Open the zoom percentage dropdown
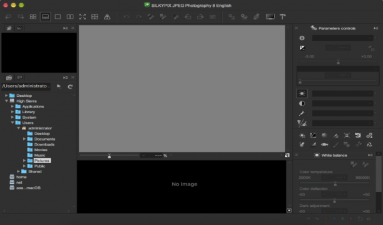The width and height of the screenshot is (383, 225). pyautogui.click(x=143, y=156)
